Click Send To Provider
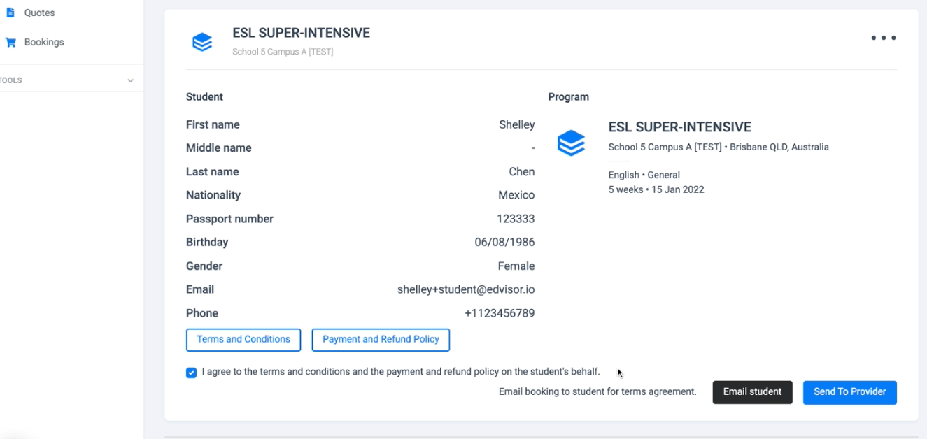 point(849,392)
